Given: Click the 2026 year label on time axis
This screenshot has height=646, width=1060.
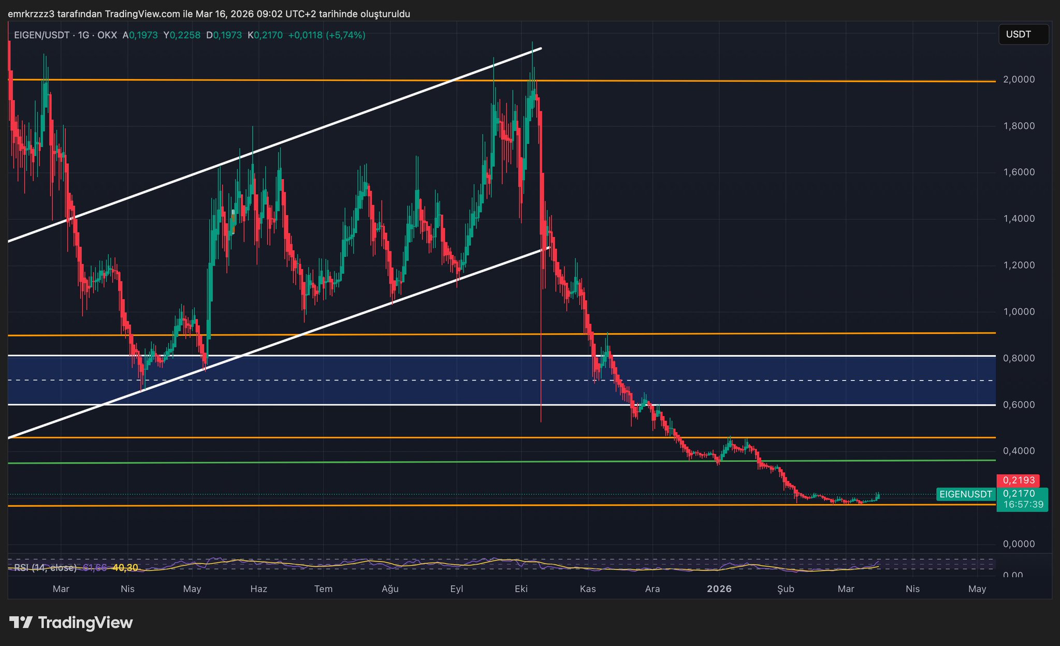Looking at the screenshot, I should 719,589.
